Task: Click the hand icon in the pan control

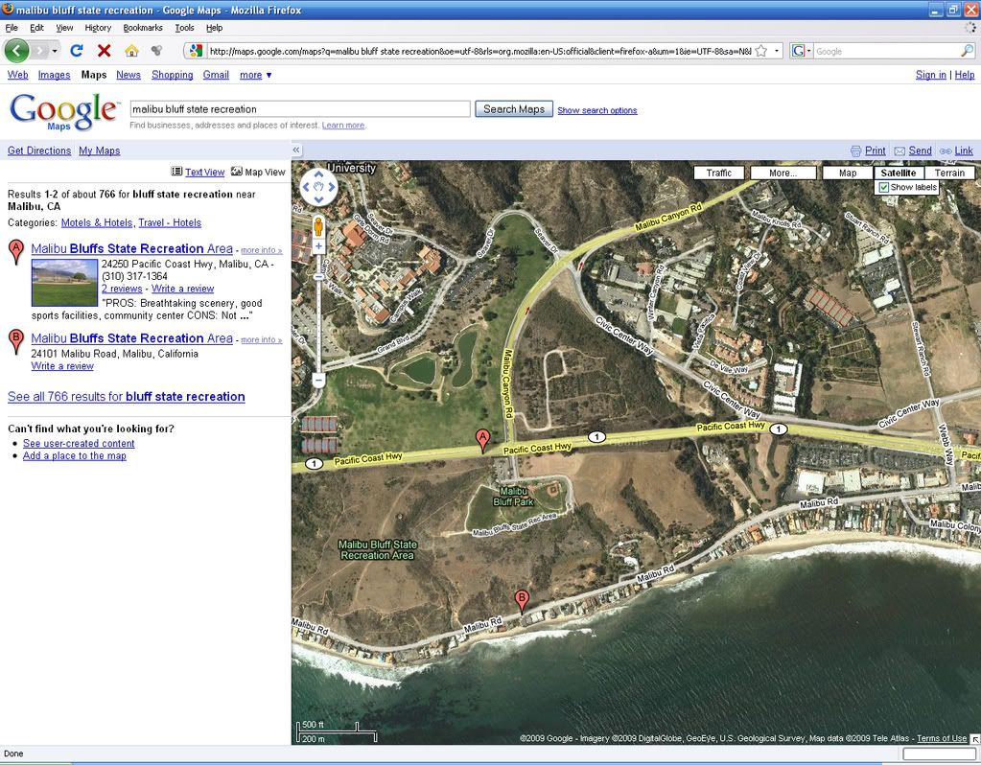Action: 318,186
